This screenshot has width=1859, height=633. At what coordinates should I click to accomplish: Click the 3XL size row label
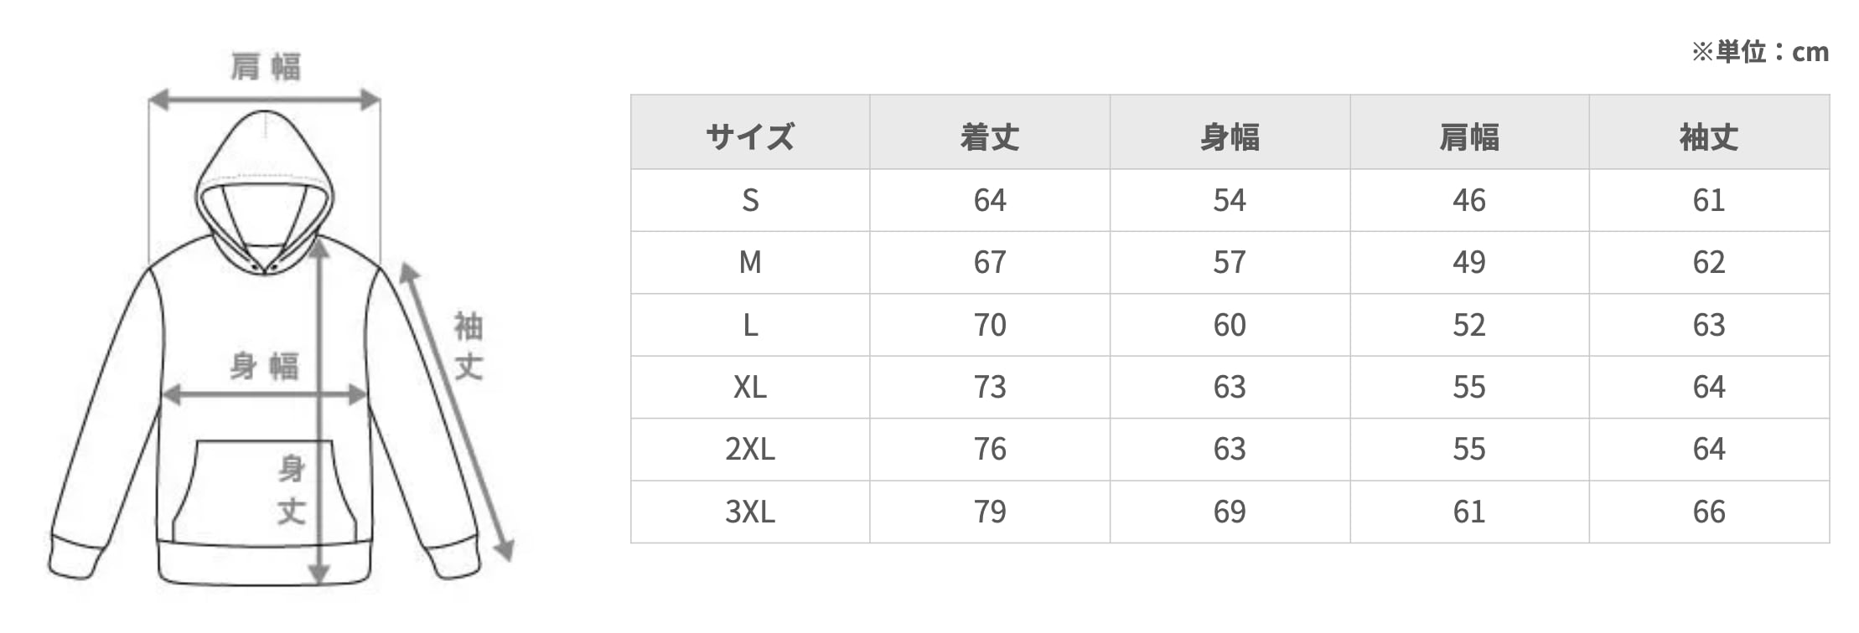coord(750,512)
